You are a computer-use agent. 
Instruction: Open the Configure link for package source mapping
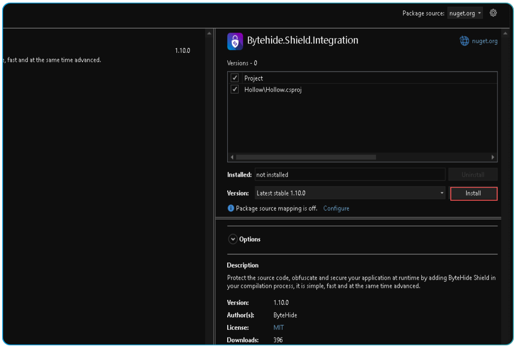(x=336, y=208)
